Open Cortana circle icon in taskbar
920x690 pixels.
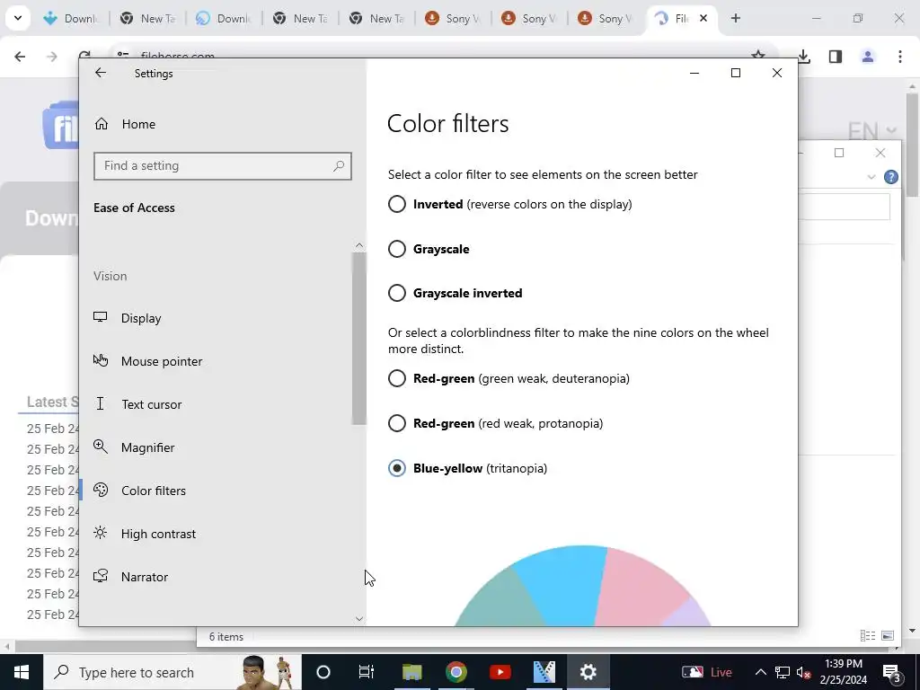click(323, 672)
